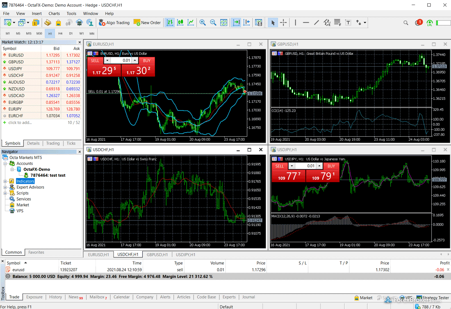This screenshot has height=309, width=451.
Task: Open search magnifier in toolbar
Action: tap(405, 23)
